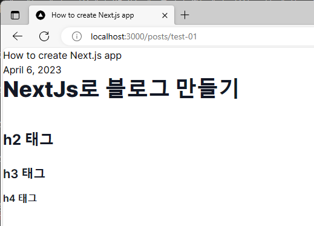Focus the address bar URL localhost:3000/posts/test-01
Viewport: 314px width, 226px height.
coord(144,36)
